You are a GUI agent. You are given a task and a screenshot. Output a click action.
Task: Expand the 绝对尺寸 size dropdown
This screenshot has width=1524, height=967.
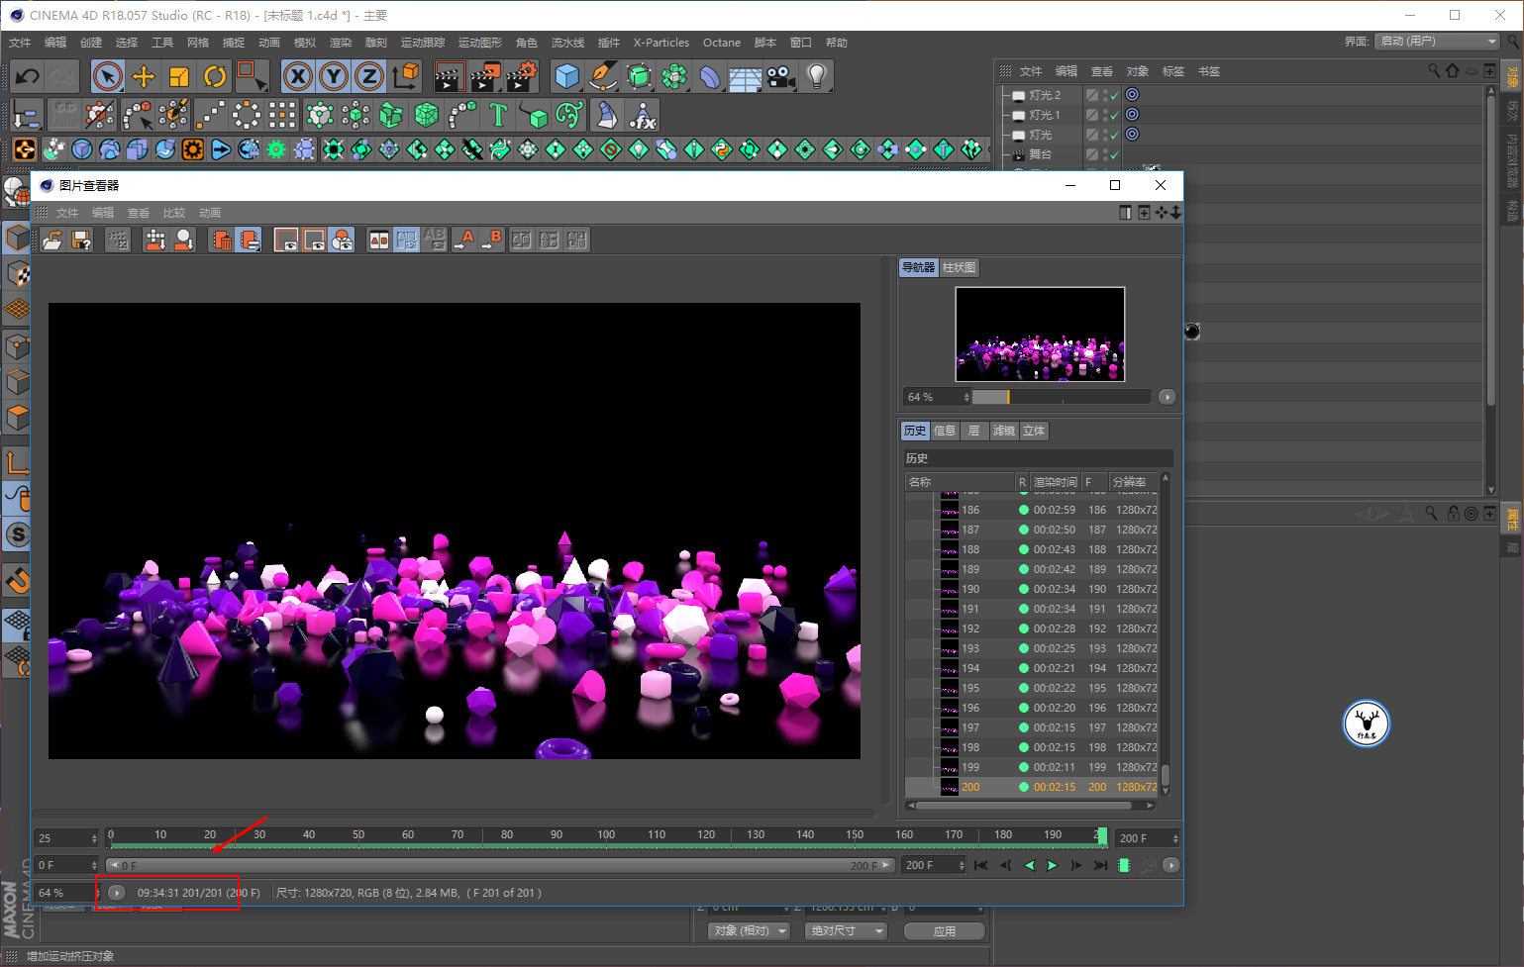point(847,931)
